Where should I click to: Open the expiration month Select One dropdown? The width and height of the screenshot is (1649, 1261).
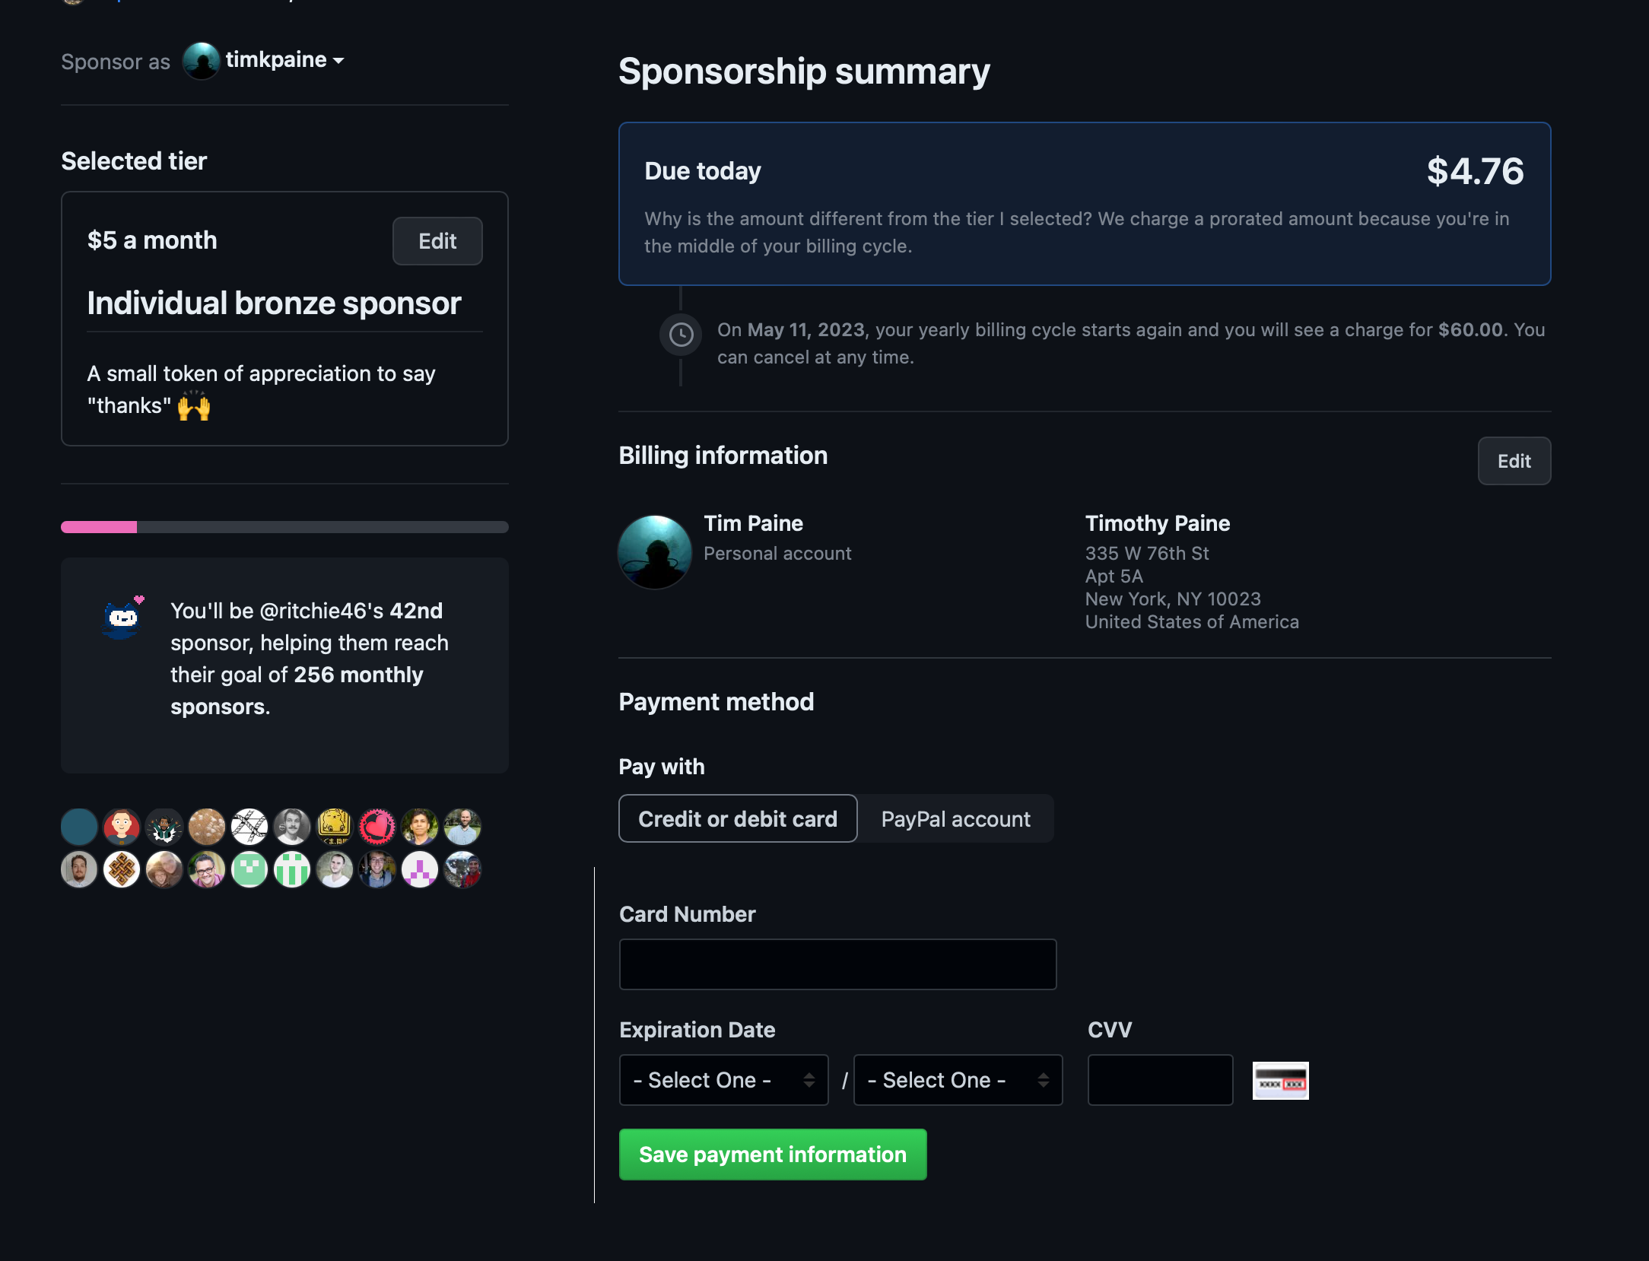pyautogui.click(x=723, y=1080)
